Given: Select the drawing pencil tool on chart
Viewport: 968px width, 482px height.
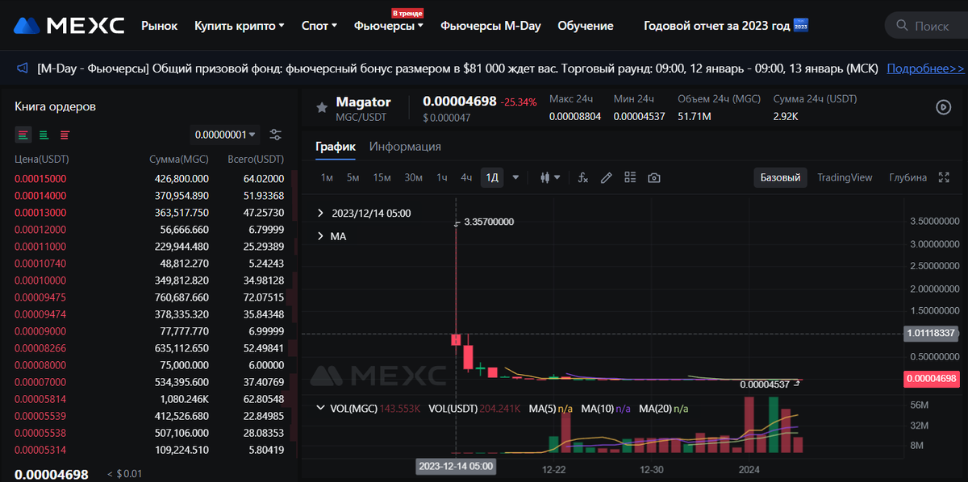Looking at the screenshot, I should (607, 177).
